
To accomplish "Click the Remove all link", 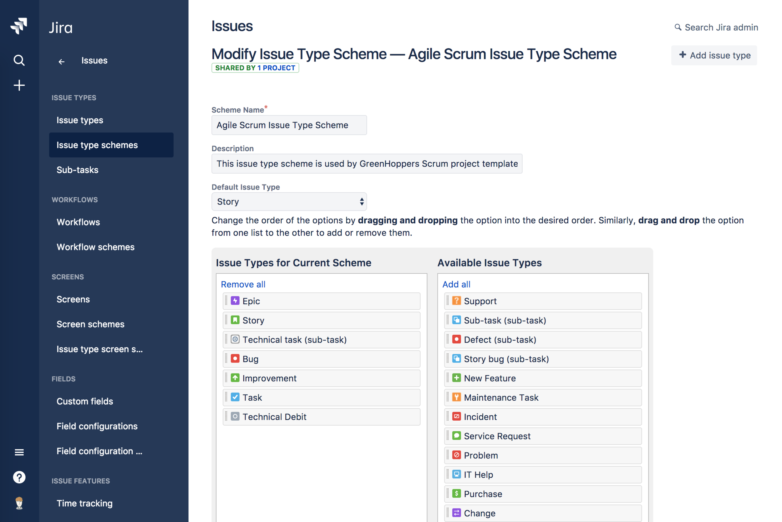I will pos(243,284).
